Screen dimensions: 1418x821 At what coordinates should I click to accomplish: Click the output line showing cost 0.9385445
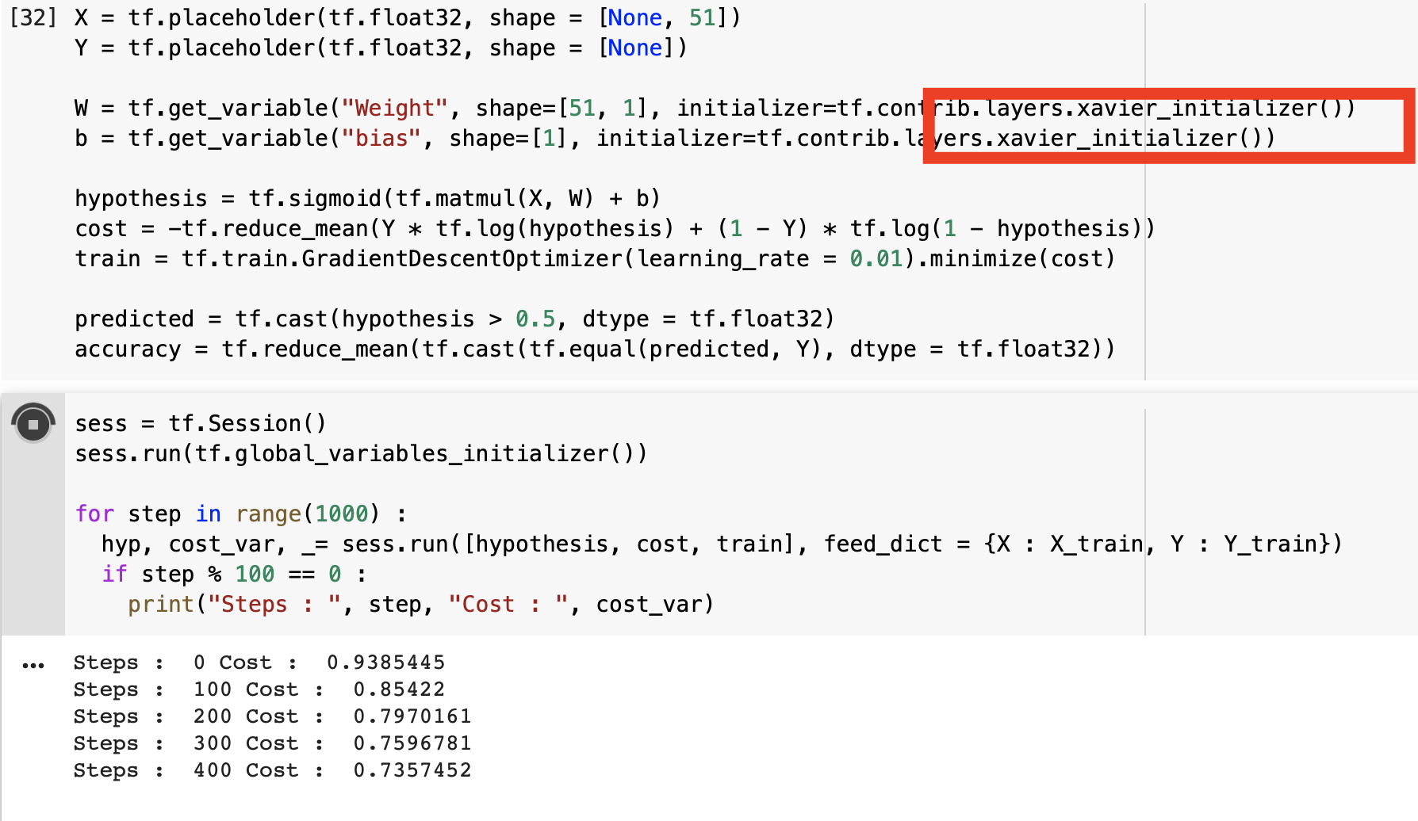pos(259,663)
